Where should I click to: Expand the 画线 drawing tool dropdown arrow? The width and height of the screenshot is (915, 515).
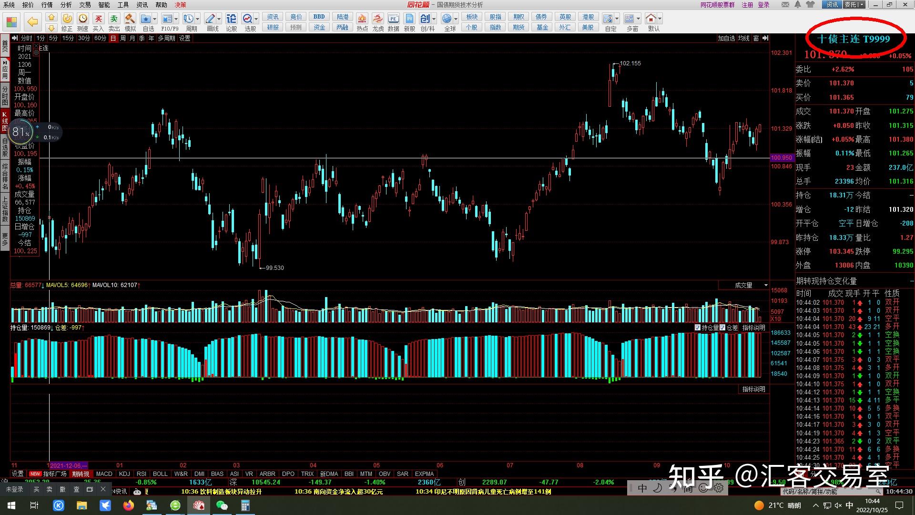[219, 19]
